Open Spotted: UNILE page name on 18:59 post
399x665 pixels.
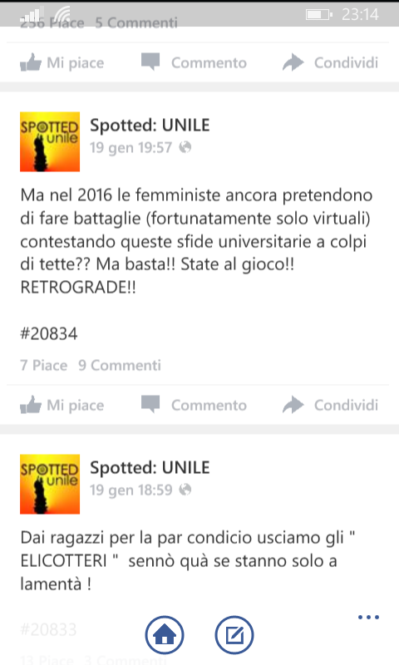[x=150, y=467]
